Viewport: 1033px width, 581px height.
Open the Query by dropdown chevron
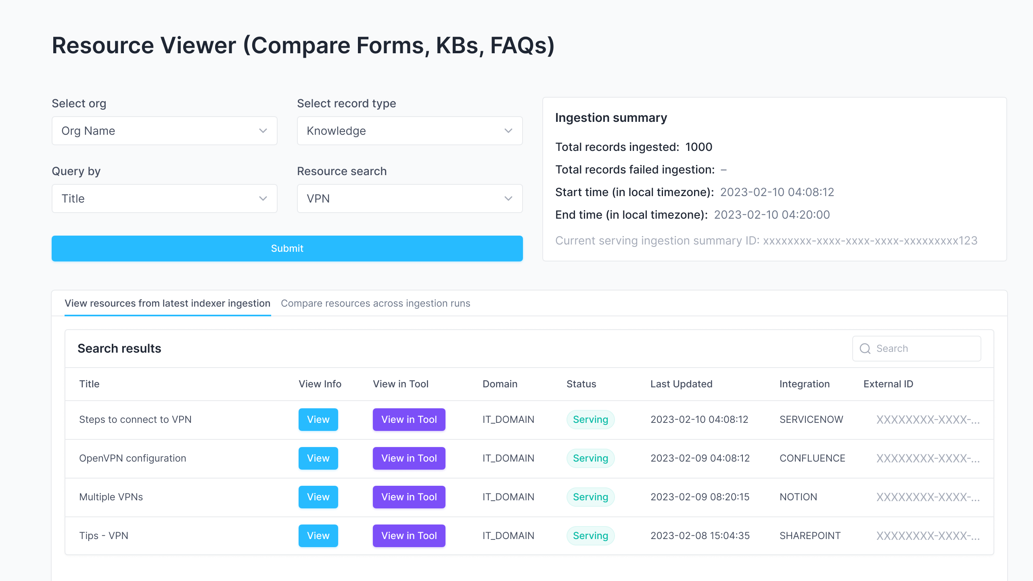pyautogui.click(x=263, y=198)
